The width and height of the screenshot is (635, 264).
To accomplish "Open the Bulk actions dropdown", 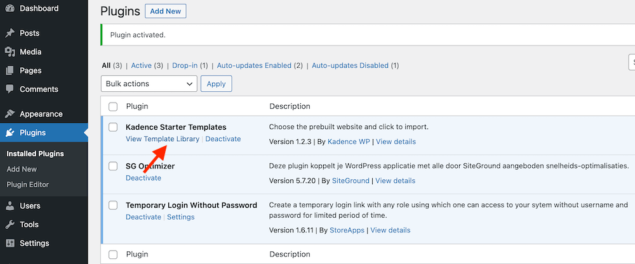I will click(x=149, y=84).
